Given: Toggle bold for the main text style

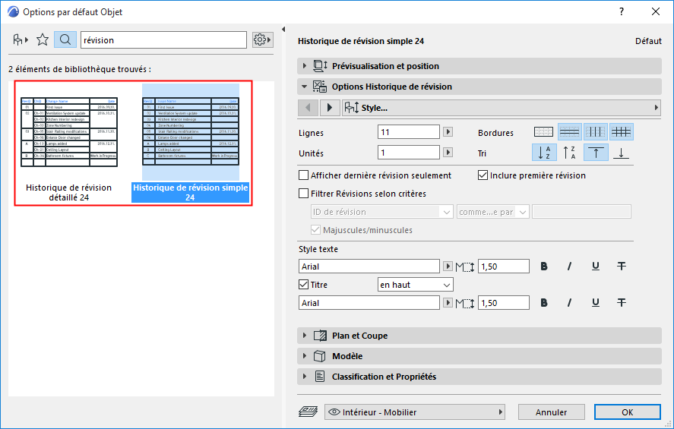Looking at the screenshot, I should pyautogui.click(x=544, y=267).
